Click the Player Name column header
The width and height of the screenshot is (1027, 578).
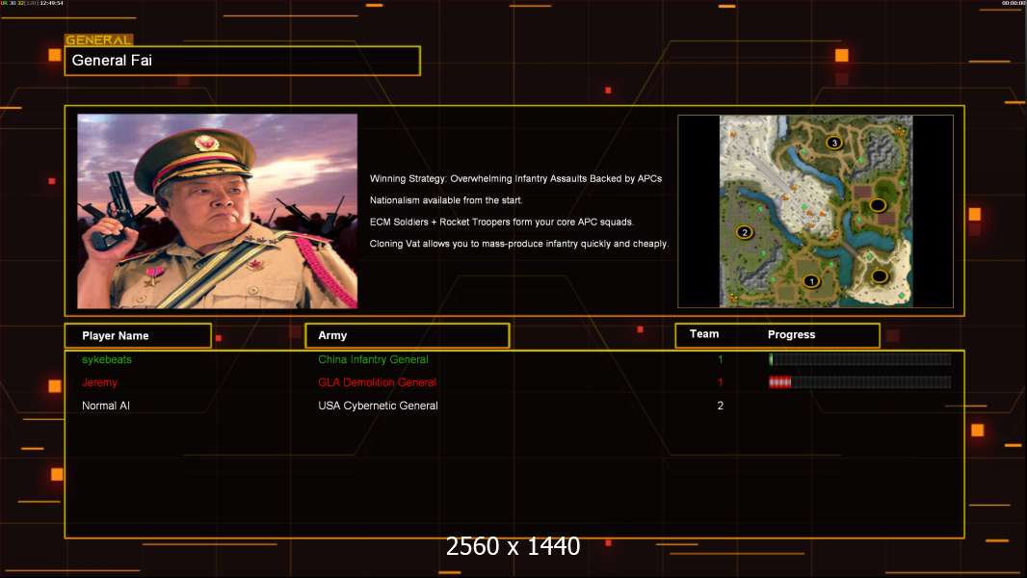pyautogui.click(x=138, y=336)
